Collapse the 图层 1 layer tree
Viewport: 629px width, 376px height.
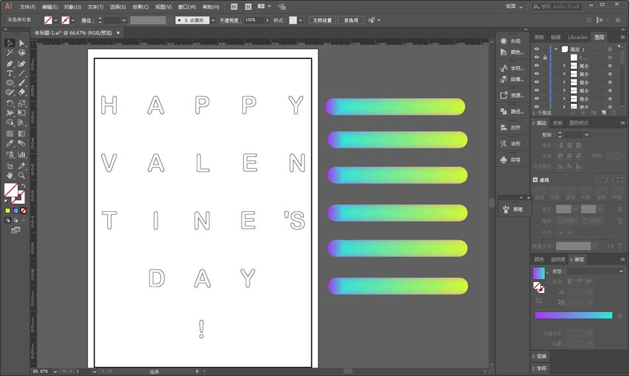[x=556, y=49]
